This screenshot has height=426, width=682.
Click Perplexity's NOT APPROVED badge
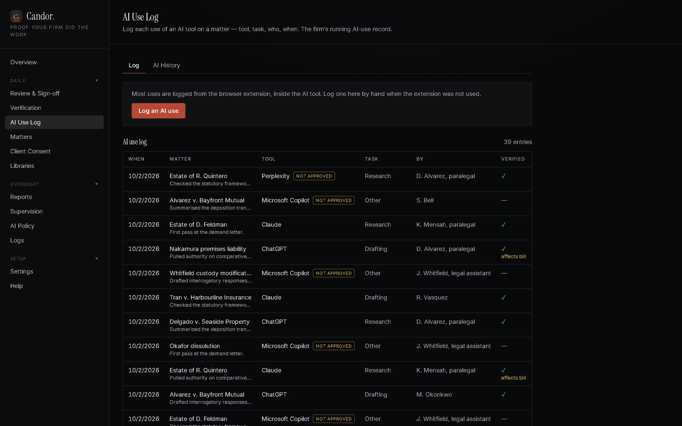pyautogui.click(x=314, y=176)
